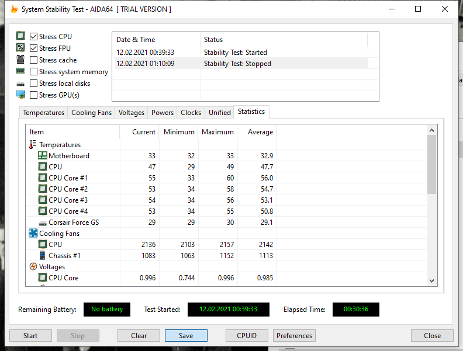Viewport: 463px width, 351px height.
Task: Switch to the Temperatures tab
Action: [44, 113]
